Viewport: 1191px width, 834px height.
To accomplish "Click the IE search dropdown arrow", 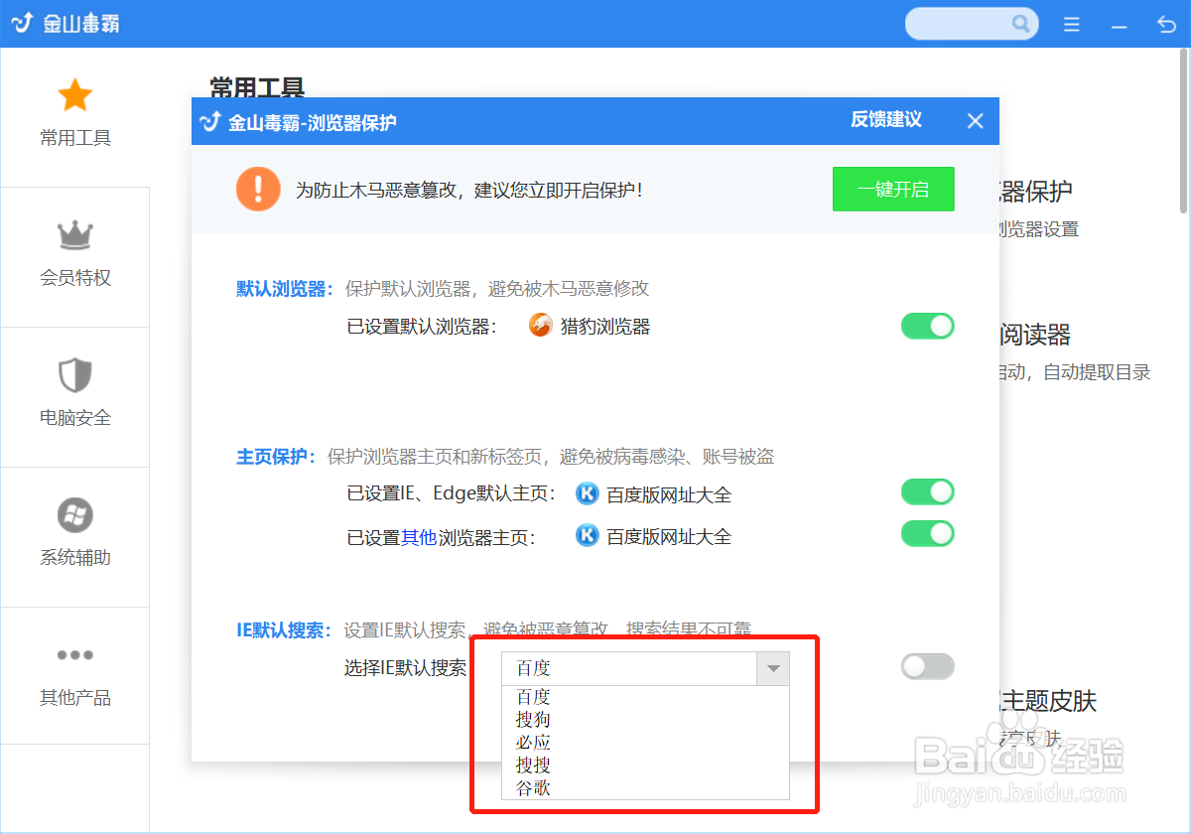I will [x=773, y=669].
